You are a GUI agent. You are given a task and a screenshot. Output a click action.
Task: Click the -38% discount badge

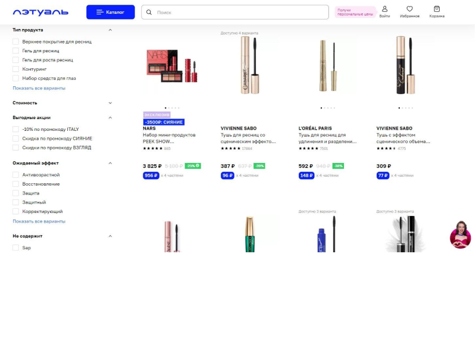[338, 166]
